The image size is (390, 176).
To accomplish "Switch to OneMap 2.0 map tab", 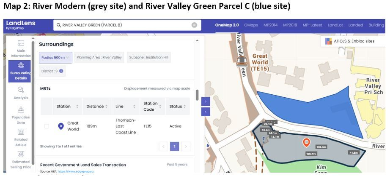I will (x=227, y=25).
